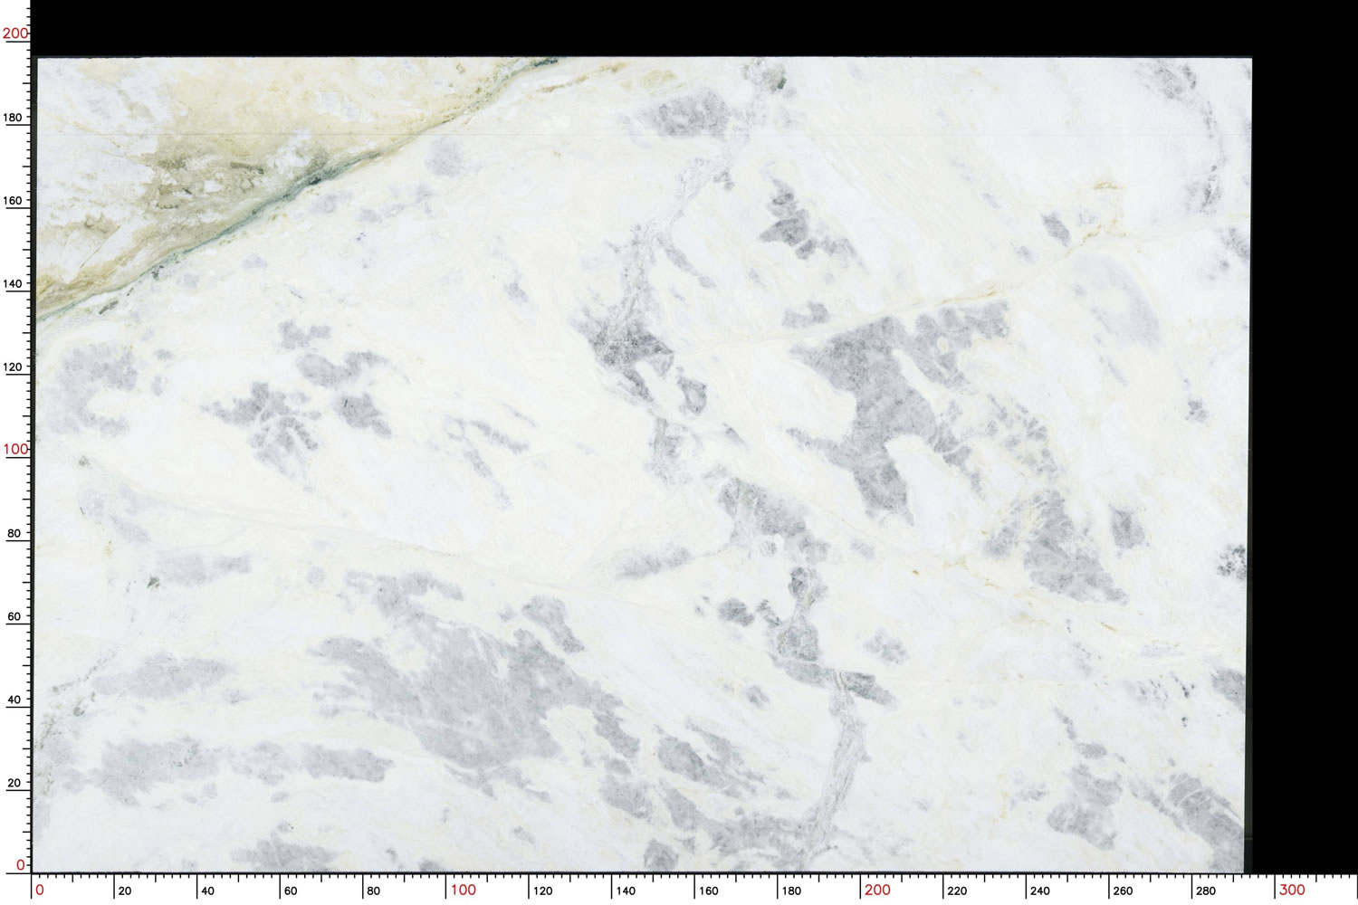Click the 60 label on the left ruler

pos(14,616)
